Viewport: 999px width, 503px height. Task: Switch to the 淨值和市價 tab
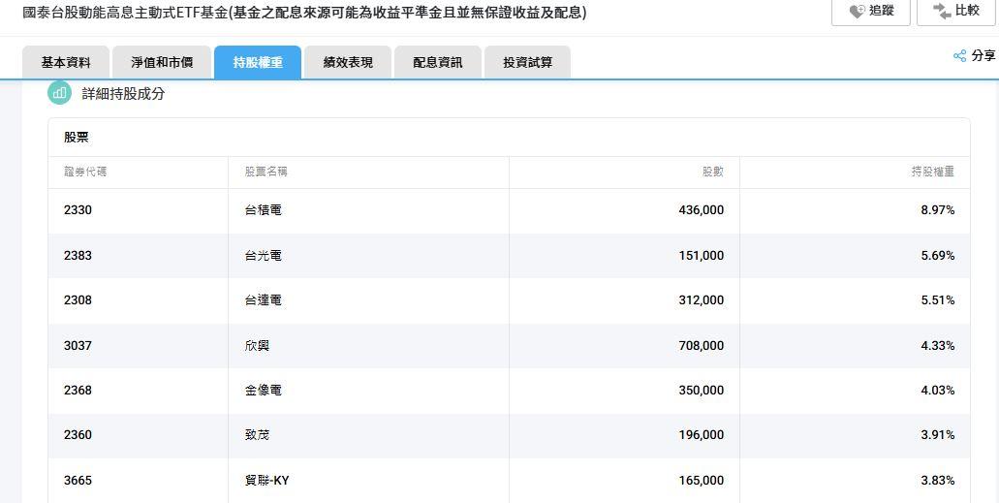pos(162,62)
